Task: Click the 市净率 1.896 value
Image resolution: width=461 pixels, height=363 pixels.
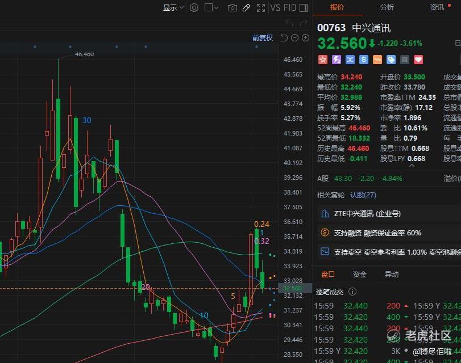Action: click(413, 118)
